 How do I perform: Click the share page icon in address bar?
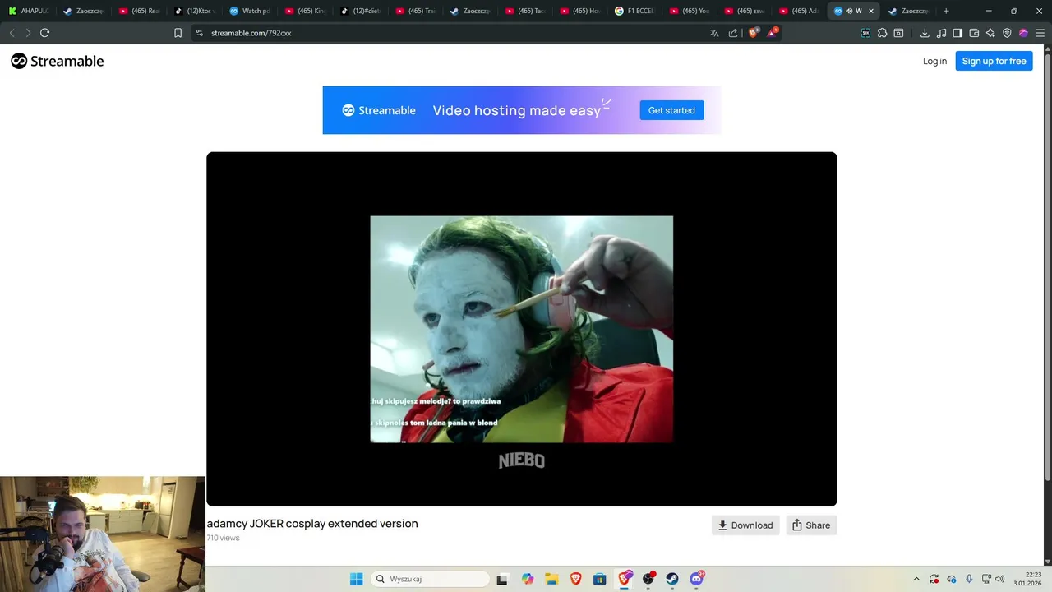(x=733, y=33)
